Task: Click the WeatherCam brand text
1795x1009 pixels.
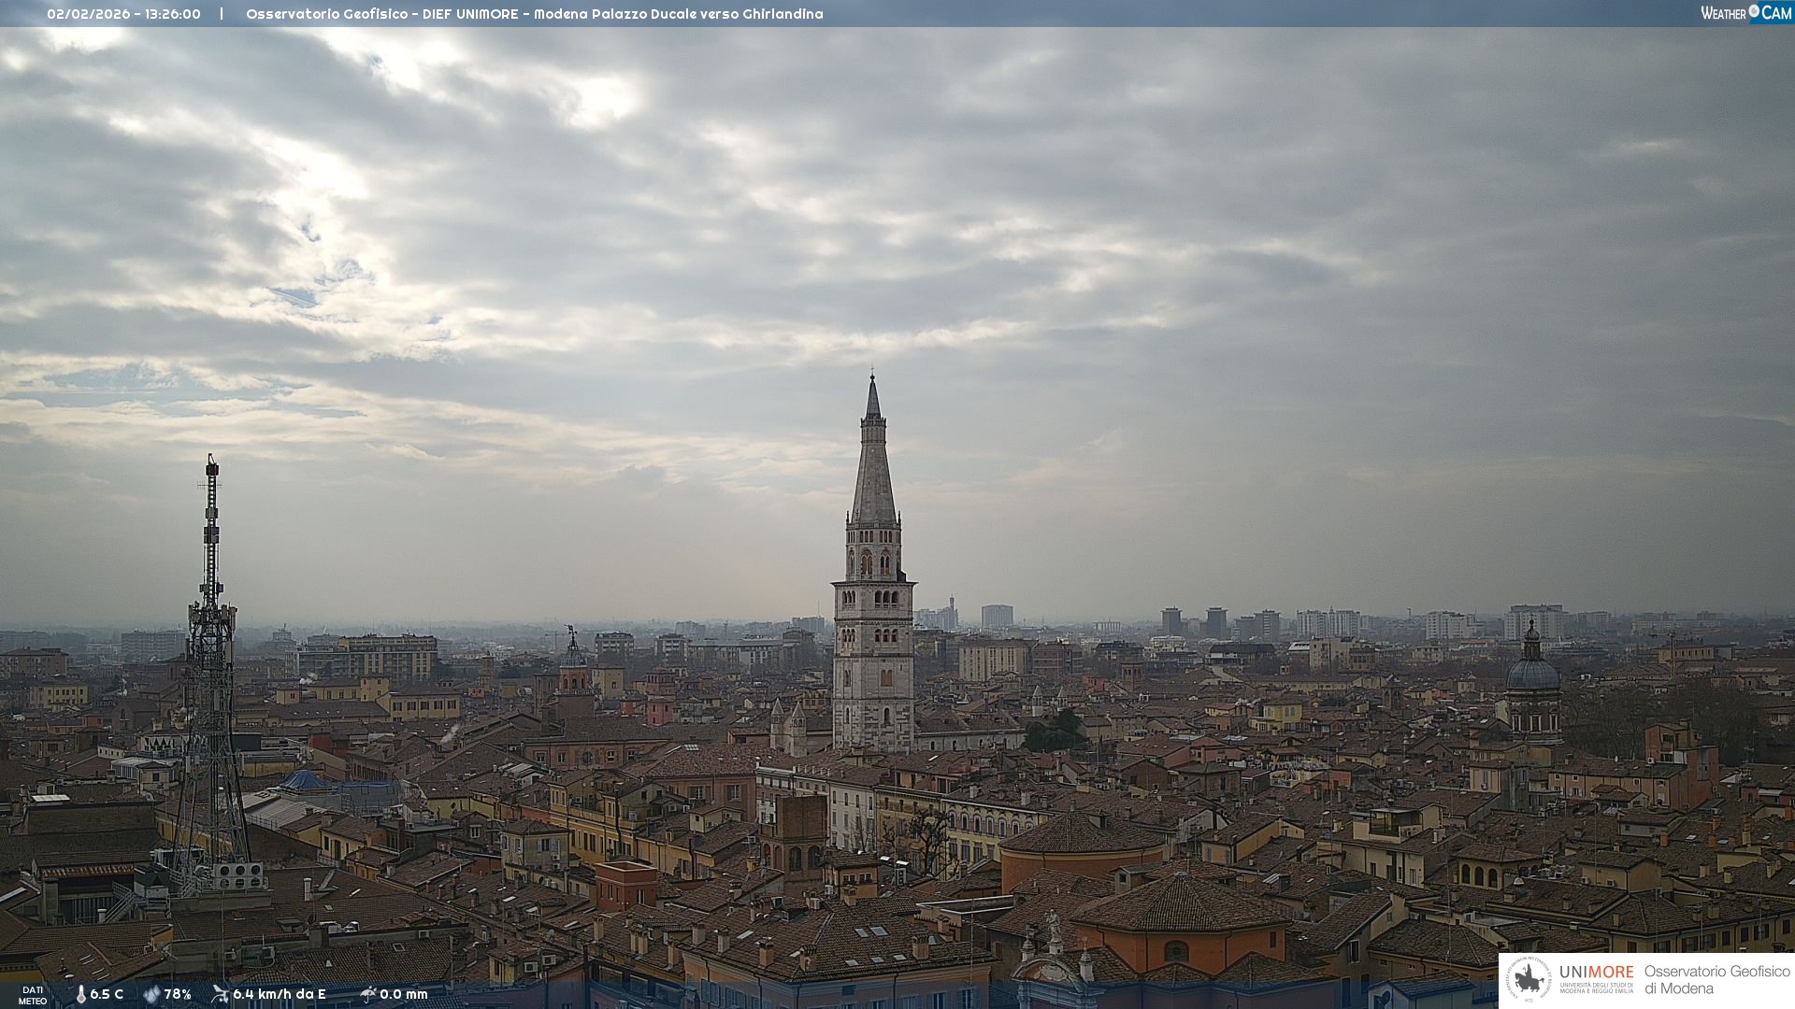Action: click(x=1723, y=13)
